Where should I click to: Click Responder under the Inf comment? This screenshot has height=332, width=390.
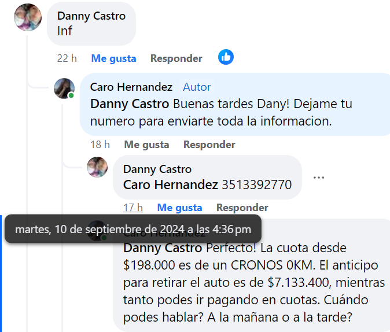[176, 58]
